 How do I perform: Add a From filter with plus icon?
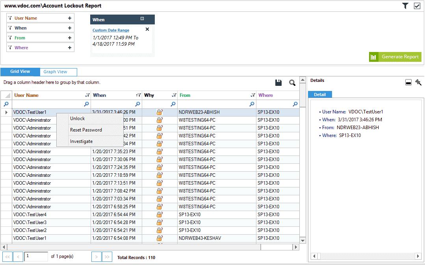70,38
